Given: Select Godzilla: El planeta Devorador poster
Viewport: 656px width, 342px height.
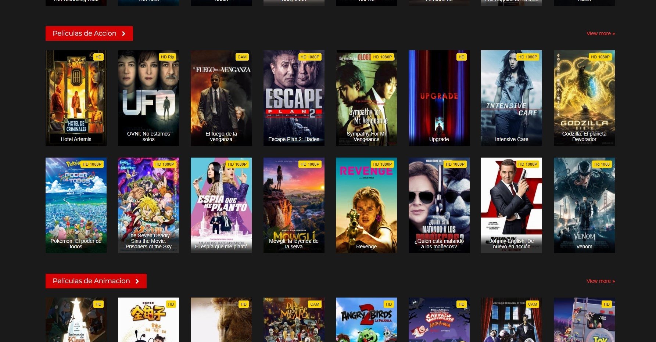Looking at the screenshot, I should pos(584,98).
